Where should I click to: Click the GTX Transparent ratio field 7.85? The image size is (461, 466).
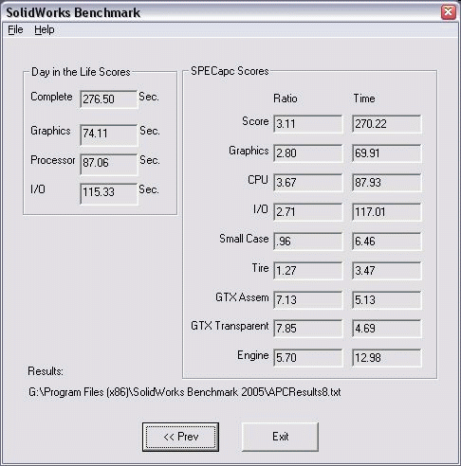(308, 329)
